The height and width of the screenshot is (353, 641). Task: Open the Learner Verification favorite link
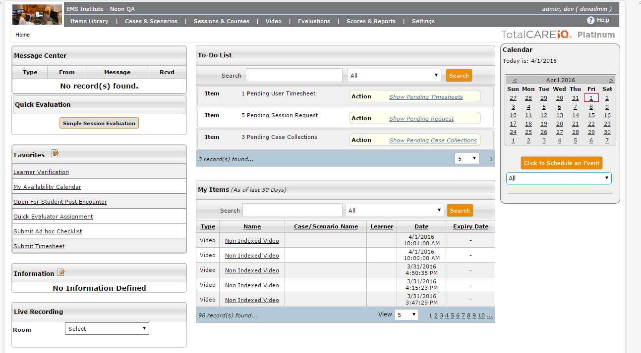click(41, 172)
